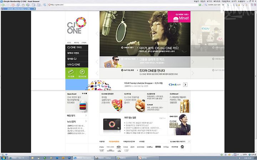Click the Mnet CJ WEEK pink badge
The image size is (257, 160).
[179, 17]
